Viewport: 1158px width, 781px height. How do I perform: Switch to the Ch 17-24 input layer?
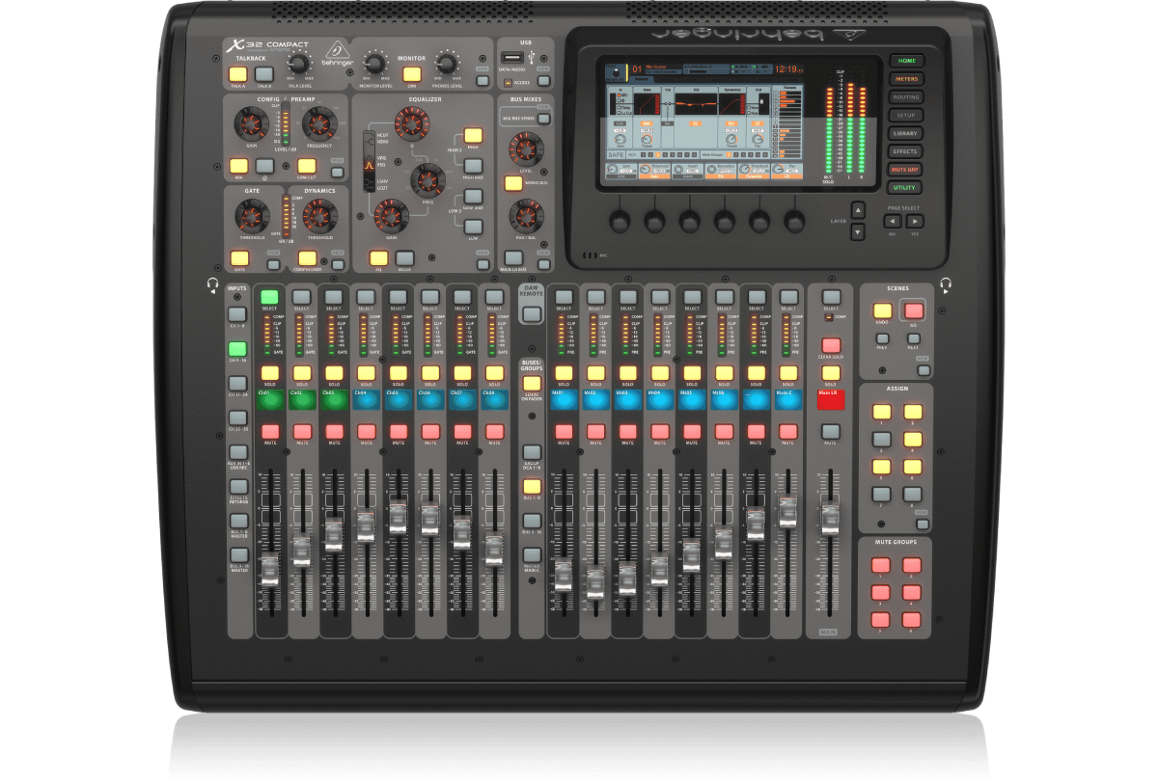[237, 384]
